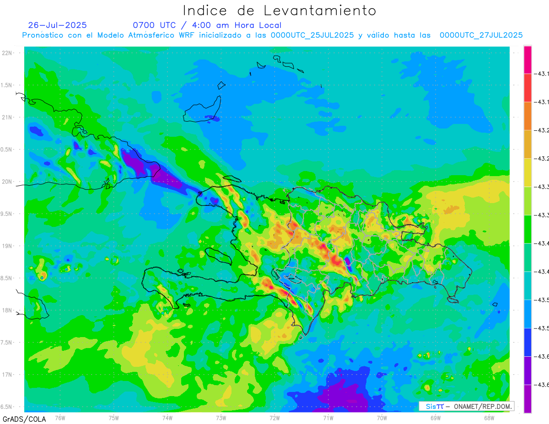Pick the sea-green swatch in the color bar
Screen dimensions: 549x424
coord(527,258)
